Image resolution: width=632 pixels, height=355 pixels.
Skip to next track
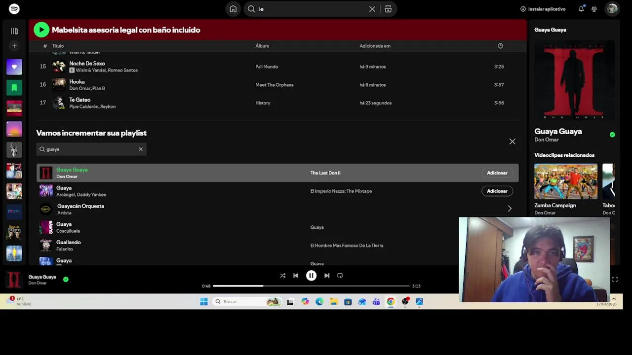[327, 276]
